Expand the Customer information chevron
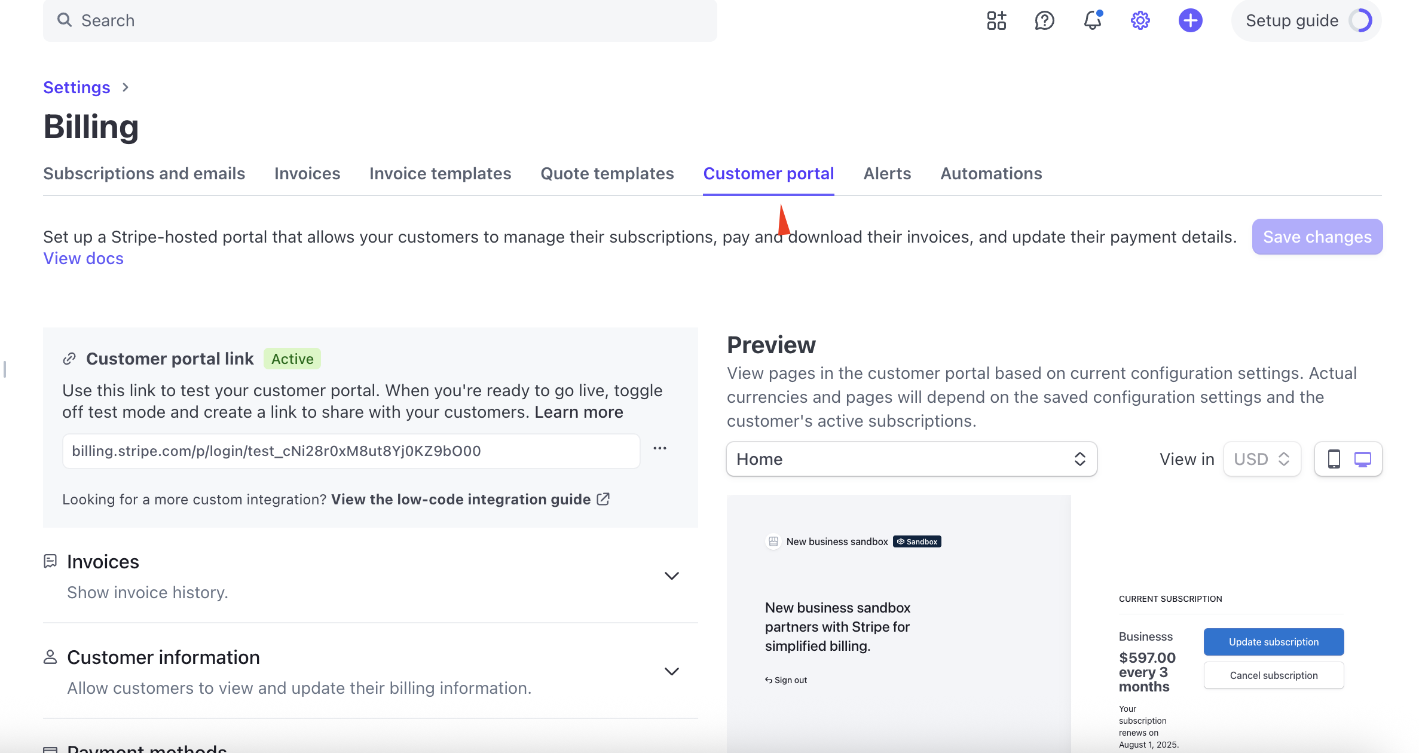Viewport: 1419px width, 753px height. [x=672, y=671]
